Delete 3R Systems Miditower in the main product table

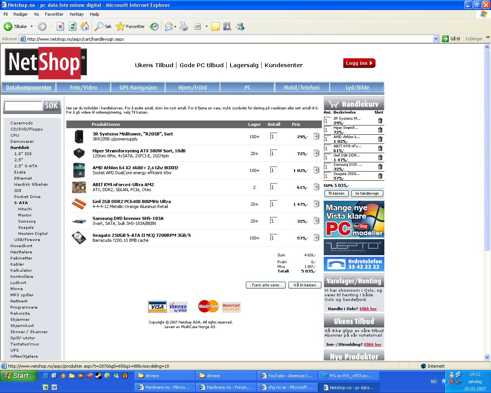(316, 136)
